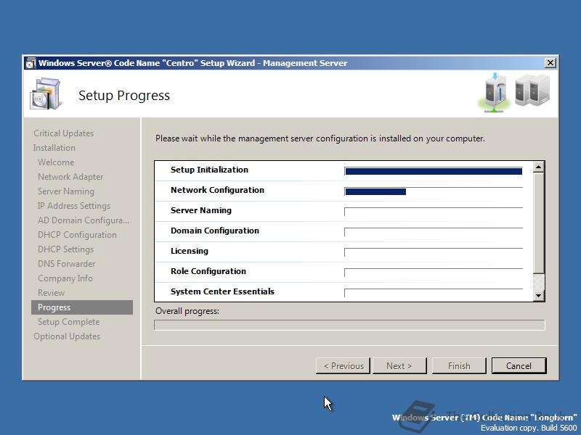Click the Setup Progress heading

(x=124, y=96)
